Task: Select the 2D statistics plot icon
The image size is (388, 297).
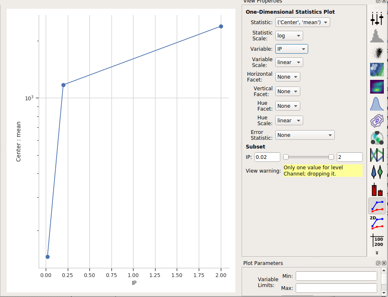Action: [377, 223]
